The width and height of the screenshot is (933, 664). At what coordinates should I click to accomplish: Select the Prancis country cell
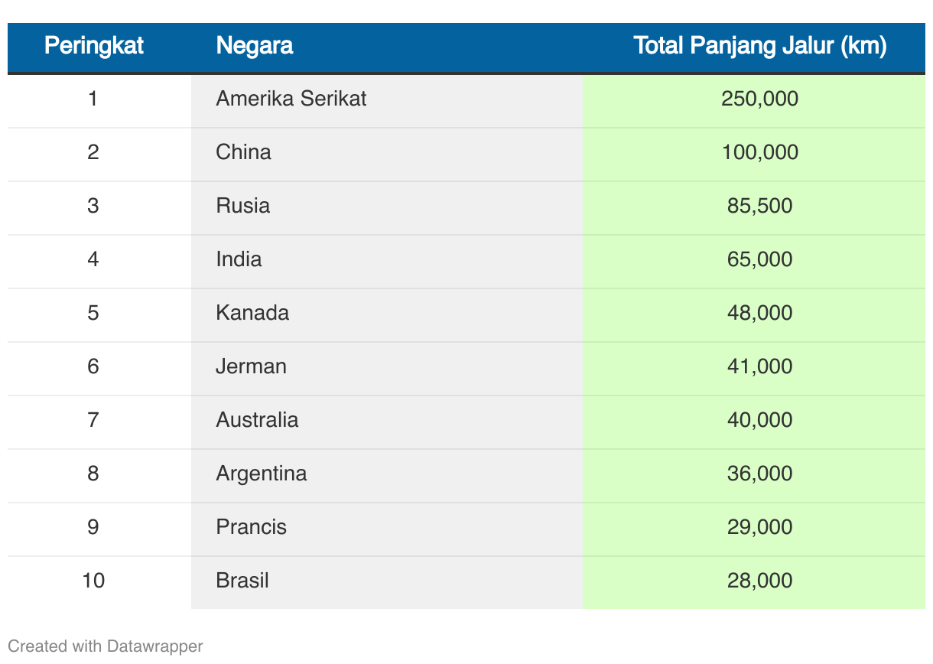[251, 527]
